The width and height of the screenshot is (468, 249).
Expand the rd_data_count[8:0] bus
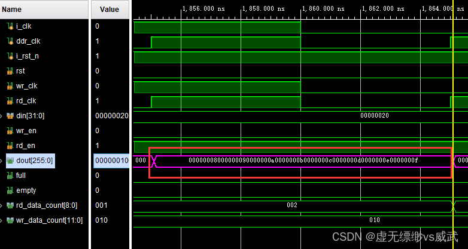pos(1,205)
